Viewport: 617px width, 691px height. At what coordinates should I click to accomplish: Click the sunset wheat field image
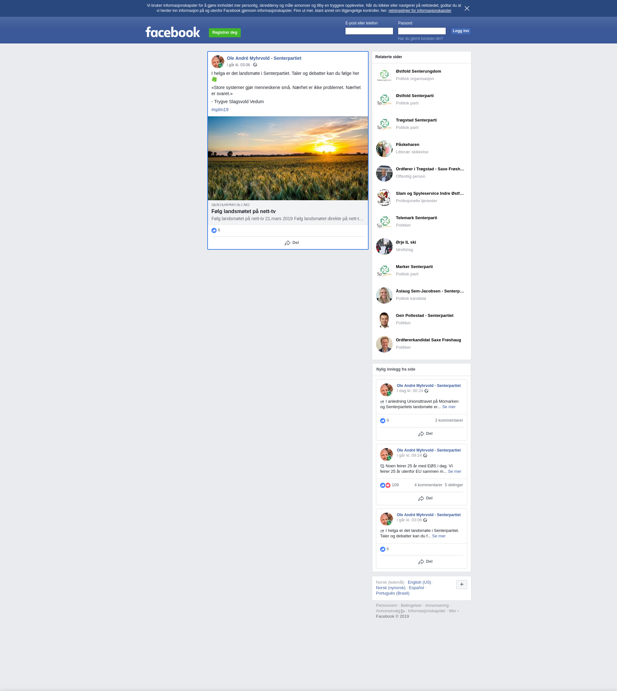tap(288, 158)
